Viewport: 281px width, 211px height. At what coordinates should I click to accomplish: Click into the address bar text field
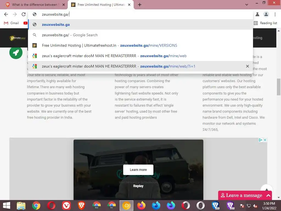pyautogui.click(x=140, y=14)
